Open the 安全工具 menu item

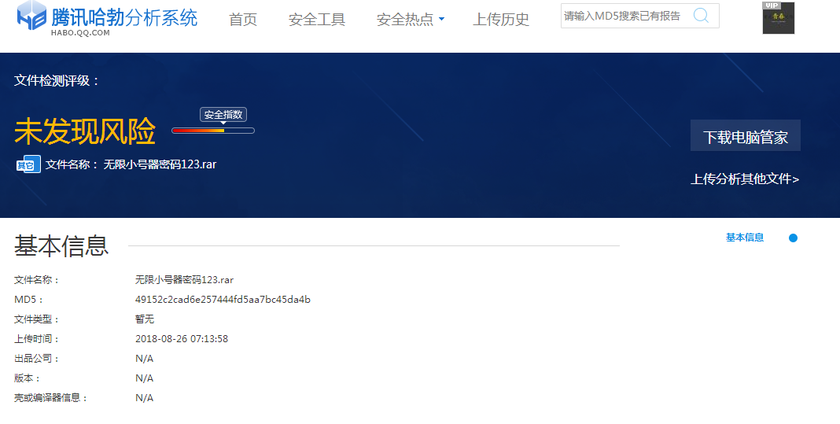coord(317,20)
